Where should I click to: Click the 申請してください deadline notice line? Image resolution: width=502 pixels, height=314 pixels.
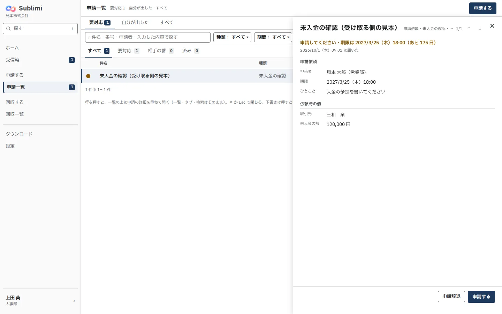(x=368, y=43)
